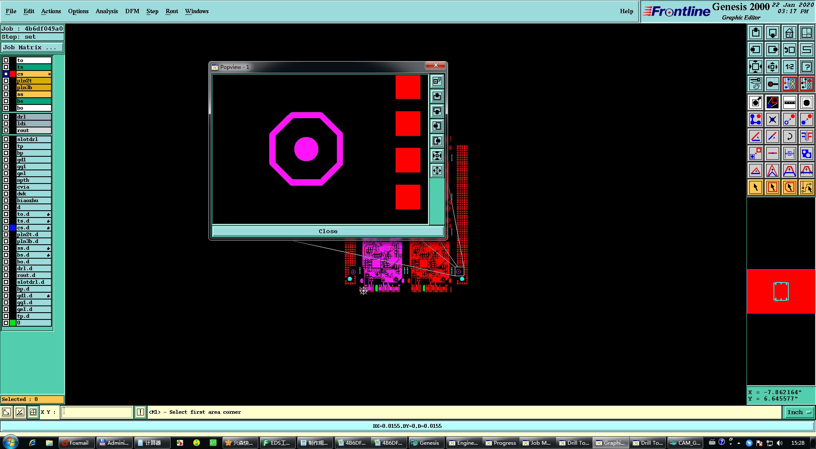
Task: Click the pan down icon in right toolbar
Action: (773, 33)
